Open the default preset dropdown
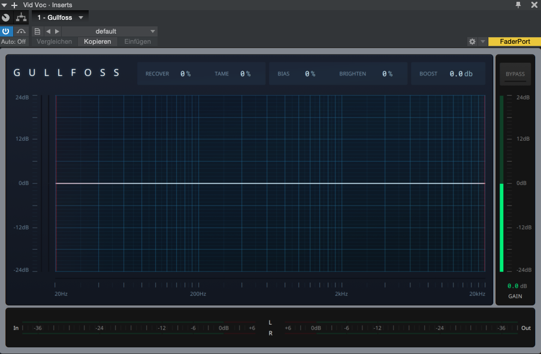 110,31
